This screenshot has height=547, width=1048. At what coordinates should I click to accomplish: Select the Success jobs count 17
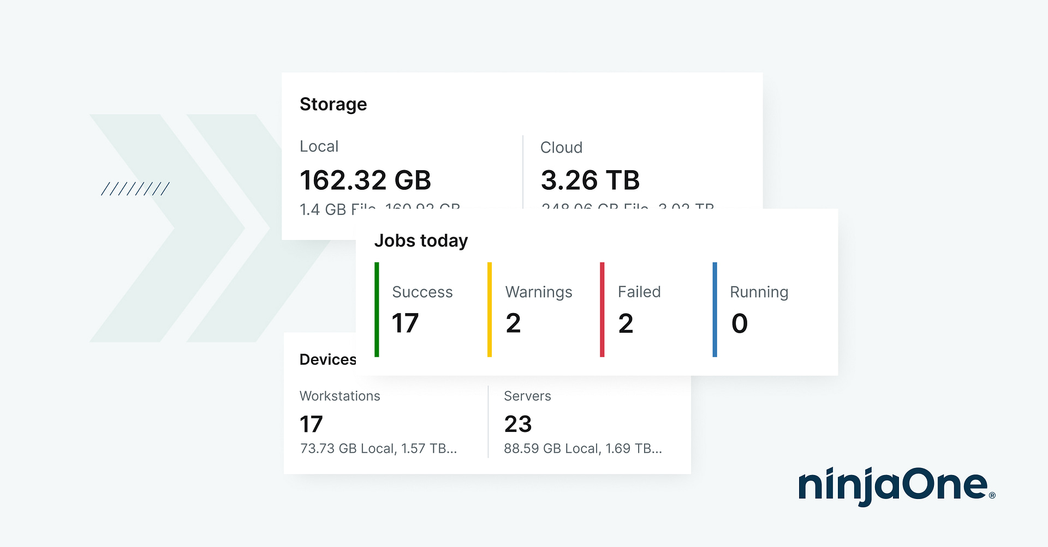tap(405, 323)
